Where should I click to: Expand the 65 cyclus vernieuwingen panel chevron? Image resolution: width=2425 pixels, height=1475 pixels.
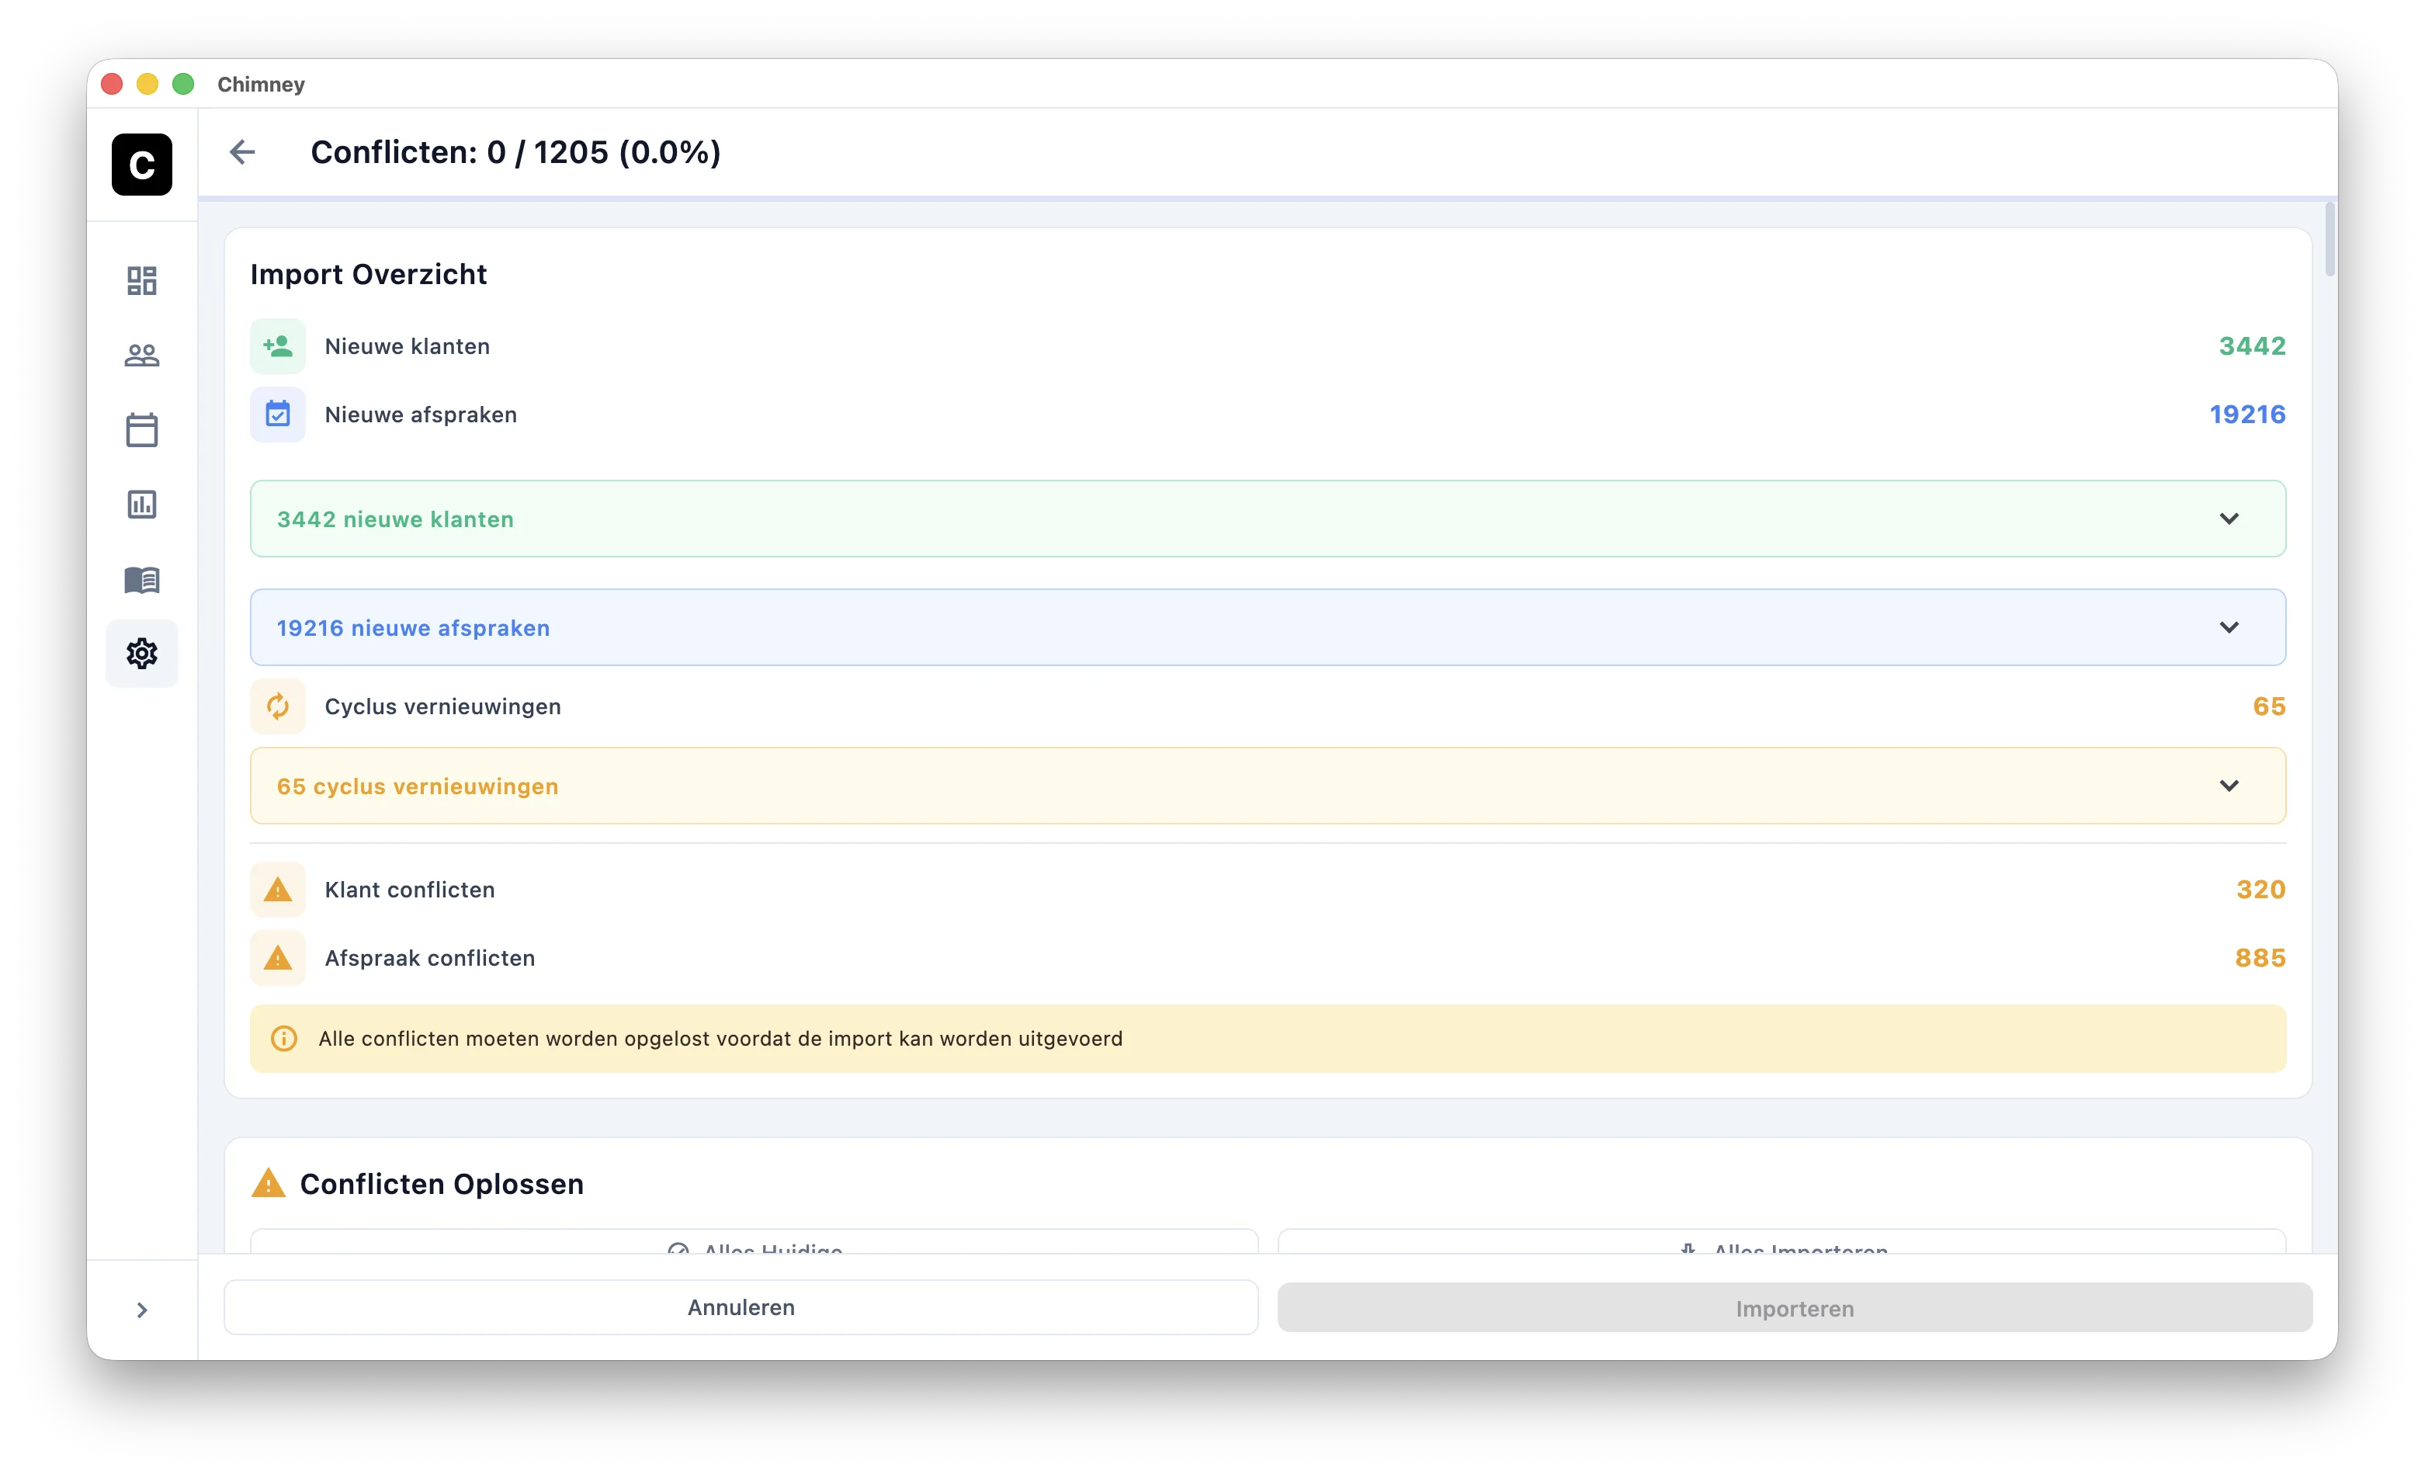pos(2229,786)
